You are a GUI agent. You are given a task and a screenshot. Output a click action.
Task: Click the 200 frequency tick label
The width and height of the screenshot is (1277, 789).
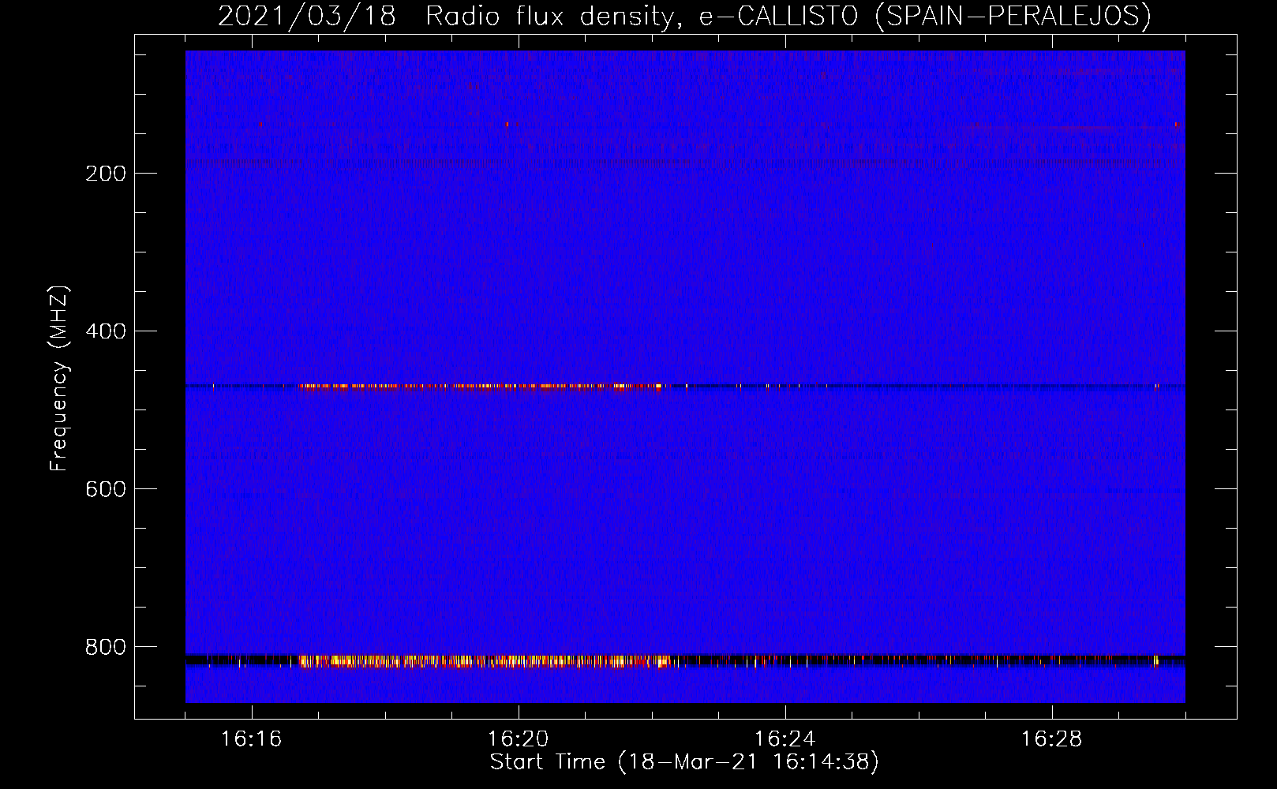[106, 174]
